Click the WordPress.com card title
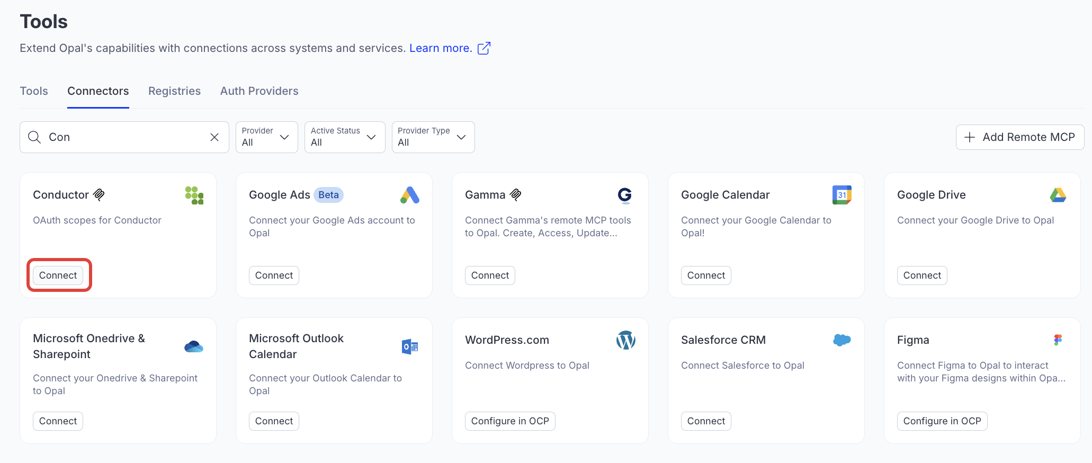 click(507, 340)
